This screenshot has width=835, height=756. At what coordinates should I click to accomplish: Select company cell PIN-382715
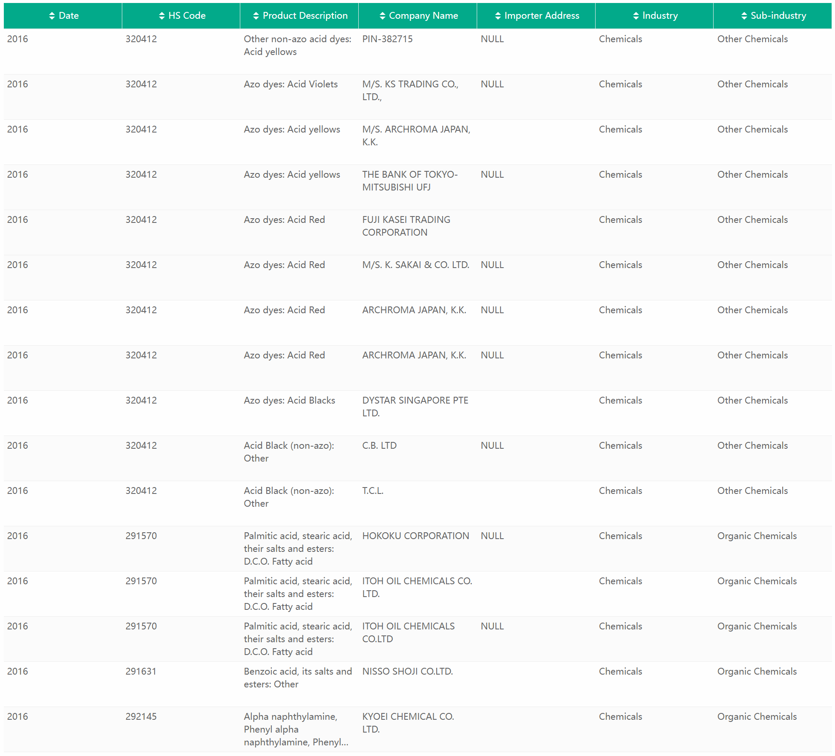(x=417, y=52)
